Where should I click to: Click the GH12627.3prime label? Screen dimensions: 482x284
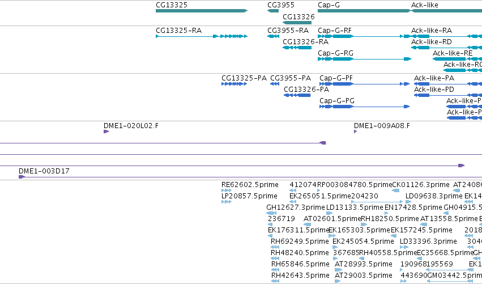point(296,207)
